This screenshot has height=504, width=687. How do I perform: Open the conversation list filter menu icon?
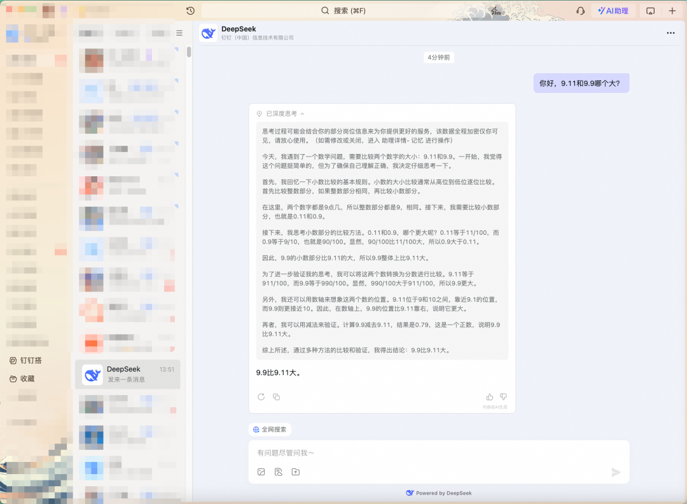pos(179,33)
